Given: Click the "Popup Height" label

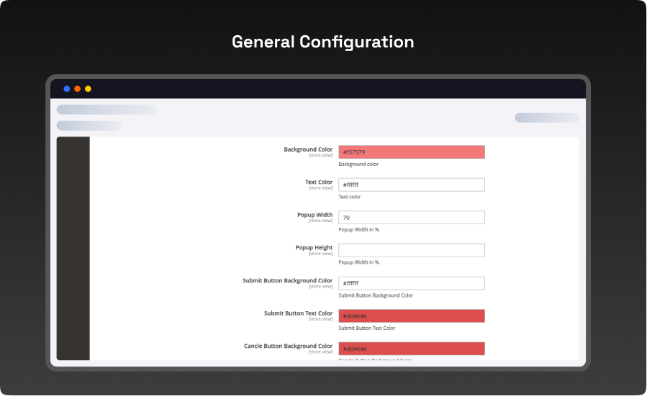Looking at the screenshot, I should pos(314,248).
